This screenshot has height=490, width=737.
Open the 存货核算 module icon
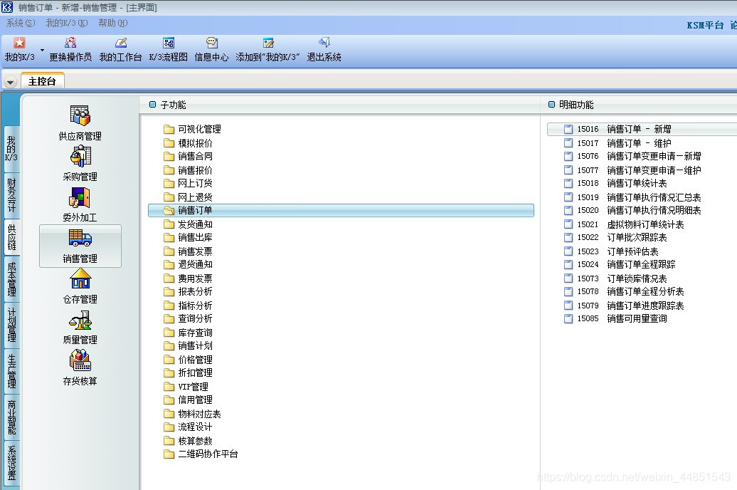point(80,368)
